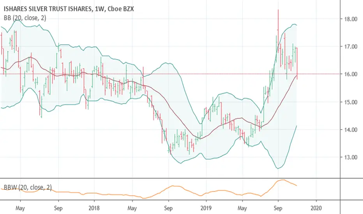Screen dimensions: 363x214
Task: Click the Sep label before 2019
Action: [168, 208]
